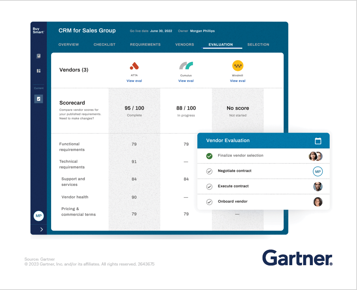Click the 95 / 100 score
The height and width of the screenshot is (290, 357).
pyautogui.click(x=134, y=108)
